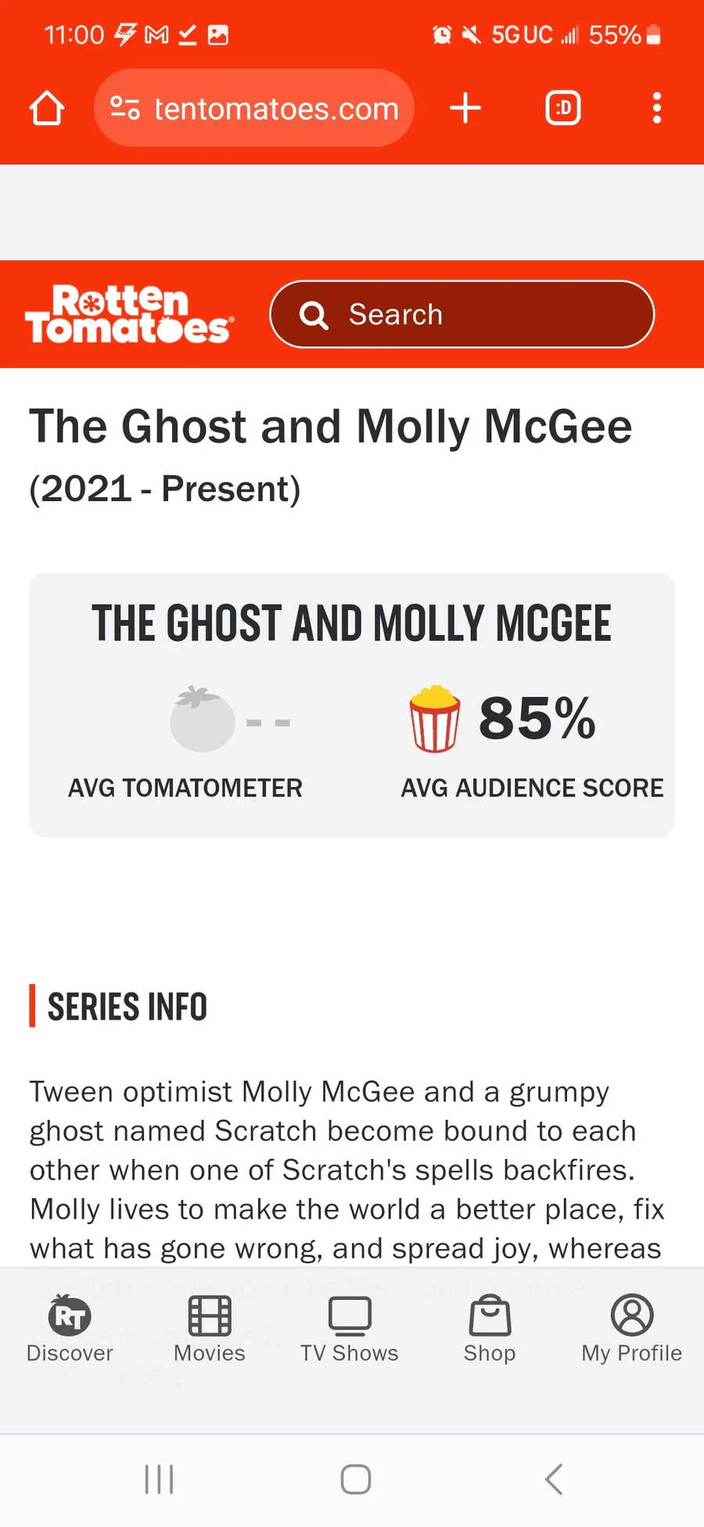Open the 85% audience score

[537, 718]
